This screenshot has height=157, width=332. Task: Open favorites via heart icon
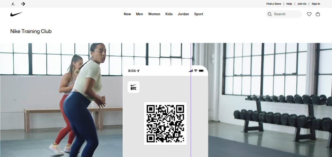(x=309, y=14)
